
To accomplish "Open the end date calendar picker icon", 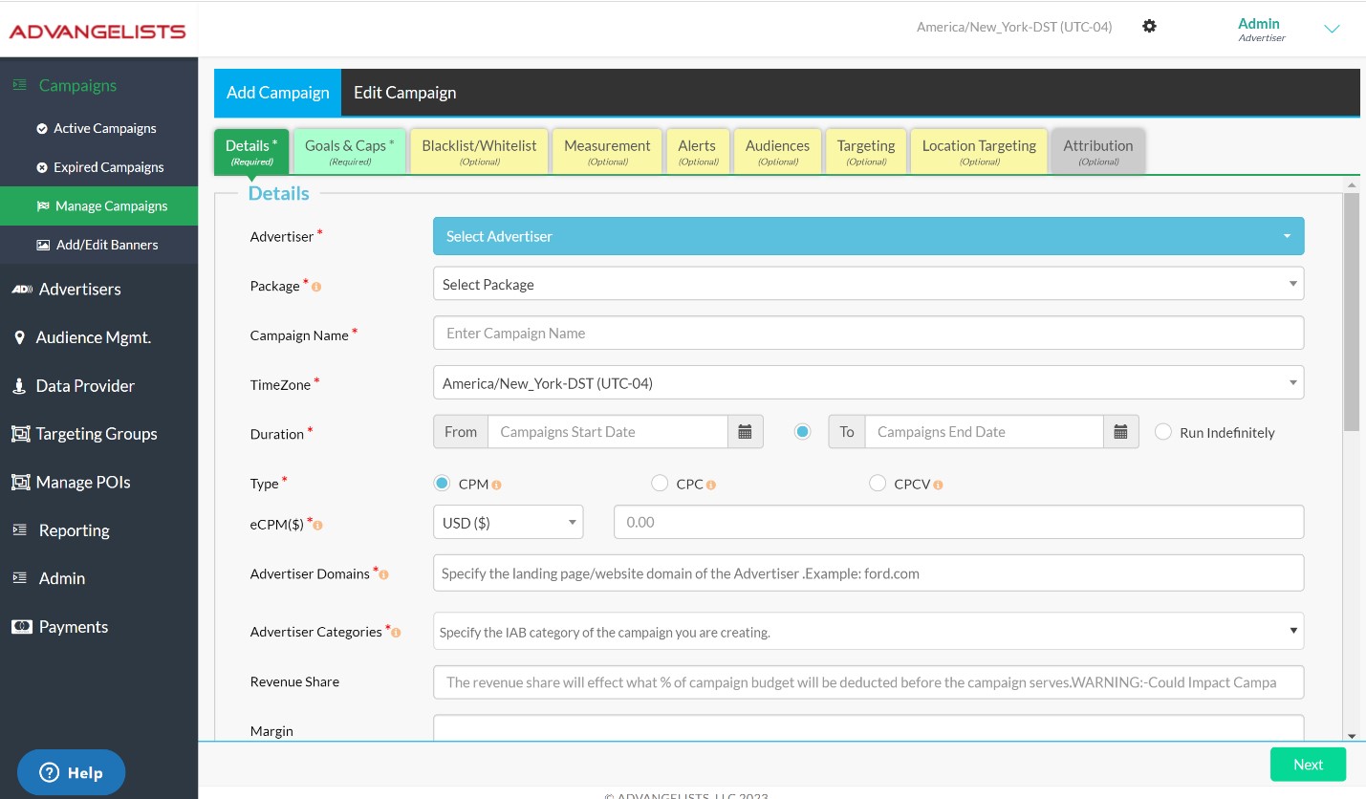I will [1120, 432].
